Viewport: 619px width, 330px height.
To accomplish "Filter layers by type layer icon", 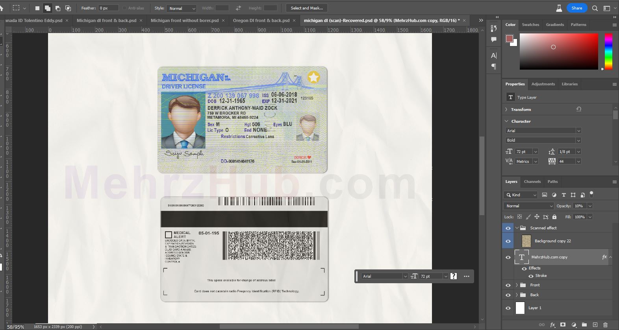I will pyautogui.click(x=563, y=195).
